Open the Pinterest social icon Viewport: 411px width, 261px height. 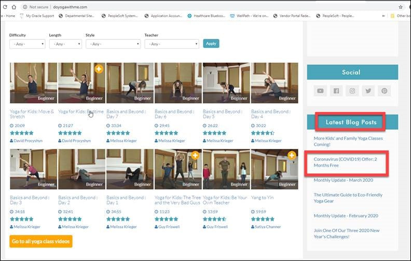[x=385, y=91]
